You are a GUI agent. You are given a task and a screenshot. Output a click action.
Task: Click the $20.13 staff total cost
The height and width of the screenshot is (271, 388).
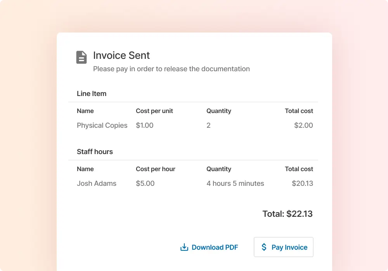point(302,184)
